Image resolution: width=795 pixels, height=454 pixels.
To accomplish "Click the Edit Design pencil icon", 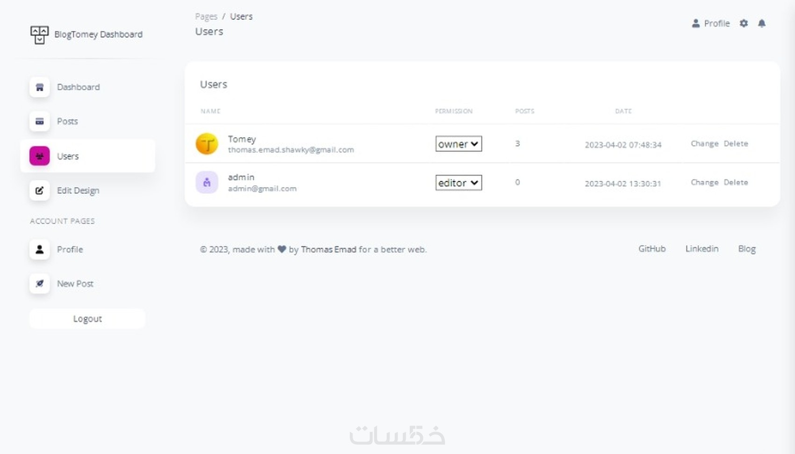I will (40, 190).
